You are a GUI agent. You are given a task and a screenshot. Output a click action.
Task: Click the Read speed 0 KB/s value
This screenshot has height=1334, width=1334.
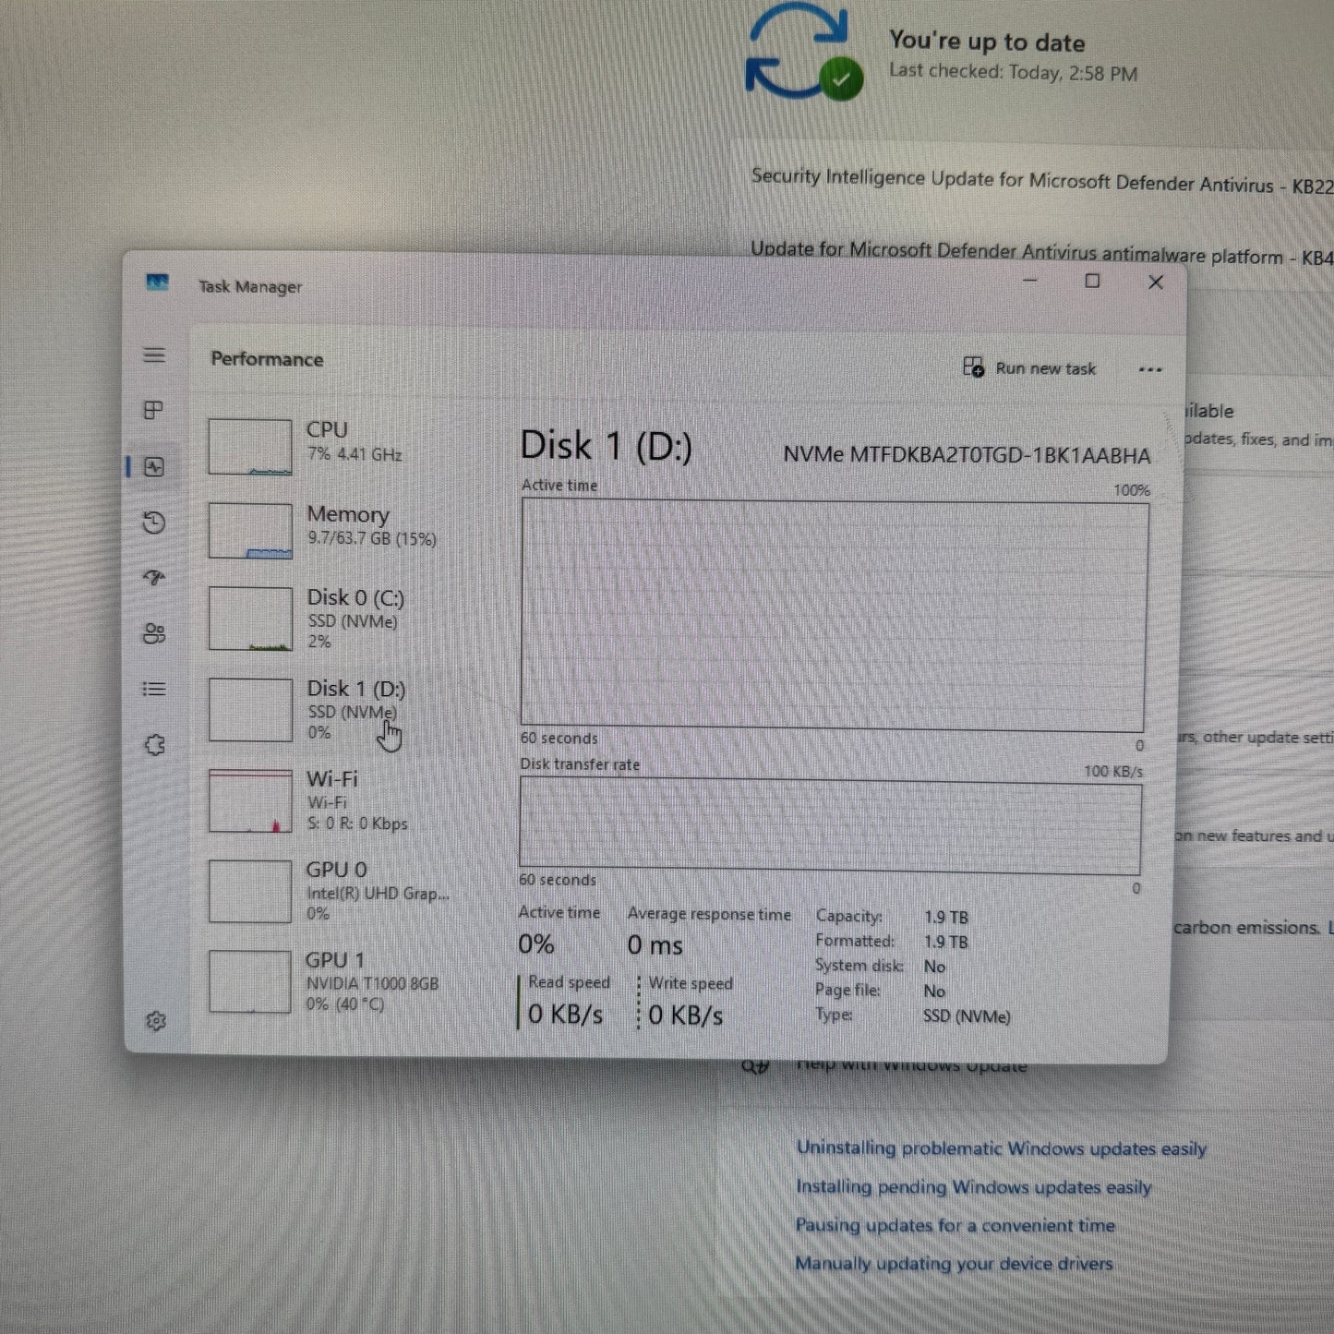tap(565, 1015)
